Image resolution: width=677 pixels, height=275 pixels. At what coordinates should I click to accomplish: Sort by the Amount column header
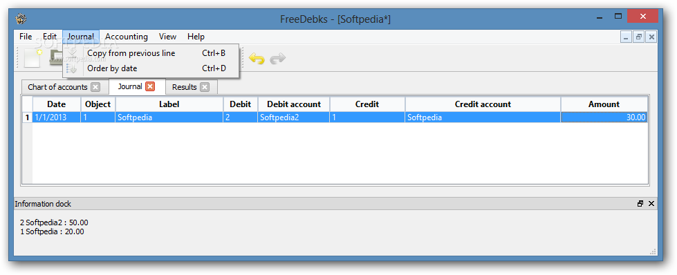click(x=604, y=104)
